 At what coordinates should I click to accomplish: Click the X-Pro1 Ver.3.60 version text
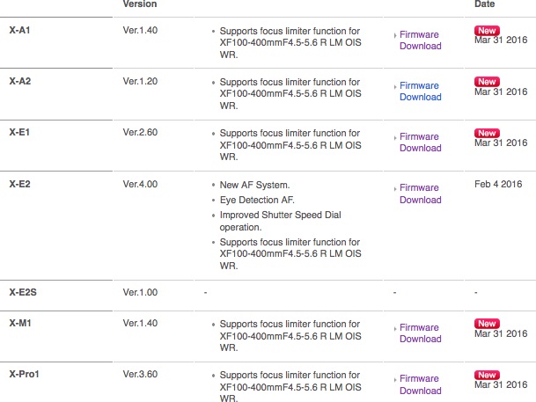pos(140,374)
